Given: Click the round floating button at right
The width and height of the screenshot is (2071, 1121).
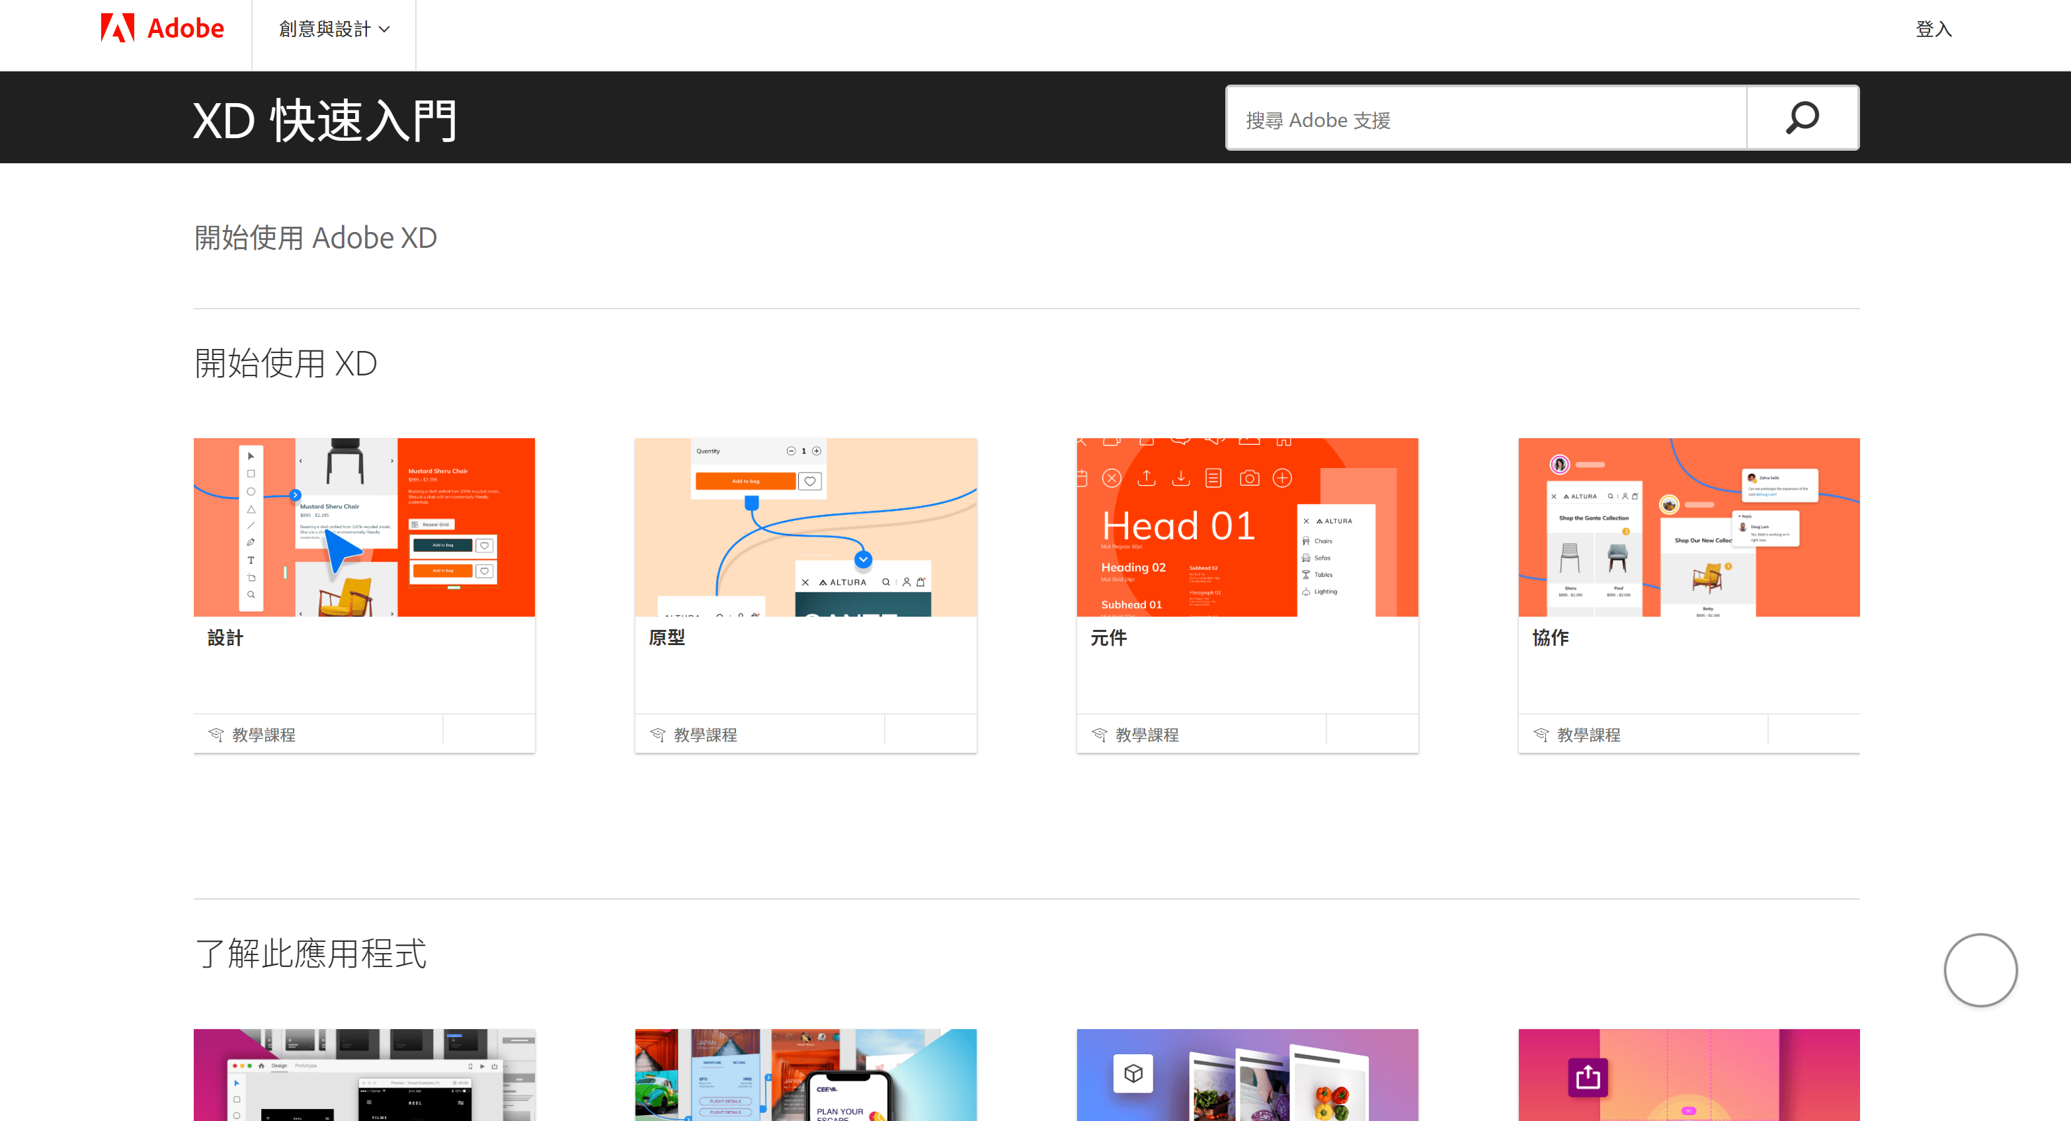Looking at the screenshot, I should (x=1980, y=970).
